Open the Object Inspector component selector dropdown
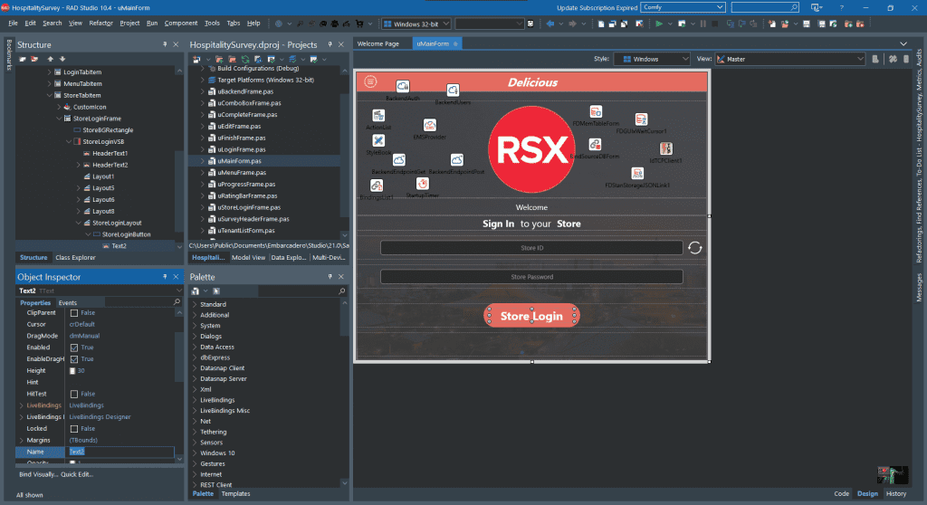The width and height of the screenshot is (927, 505). [x=178, y=291]
